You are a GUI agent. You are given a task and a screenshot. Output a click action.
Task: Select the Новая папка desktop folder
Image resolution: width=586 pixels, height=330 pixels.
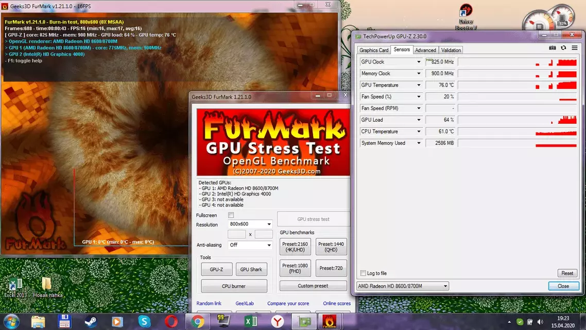point(47,287)
